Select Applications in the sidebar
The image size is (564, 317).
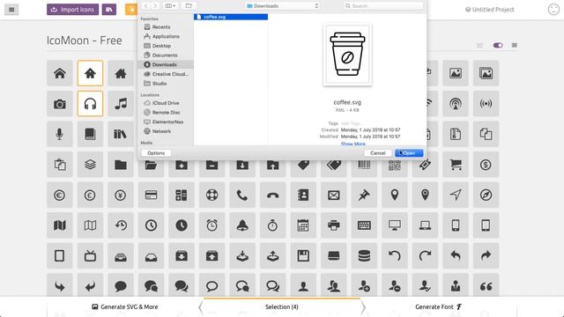point(166,36)
